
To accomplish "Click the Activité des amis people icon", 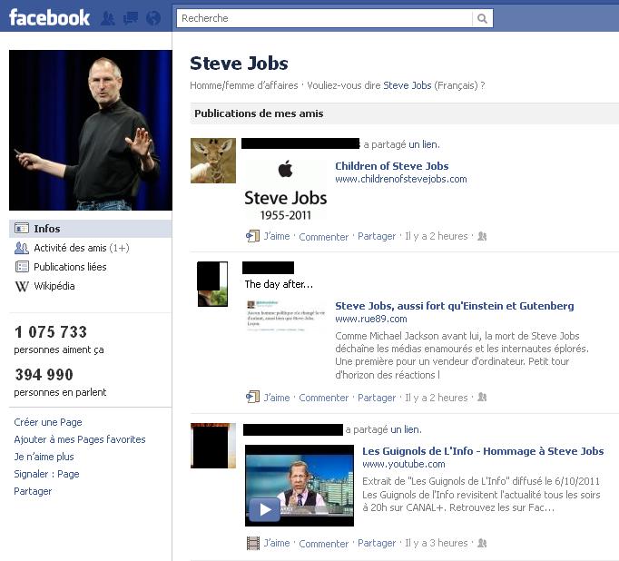I will click(x=22, y=248).
